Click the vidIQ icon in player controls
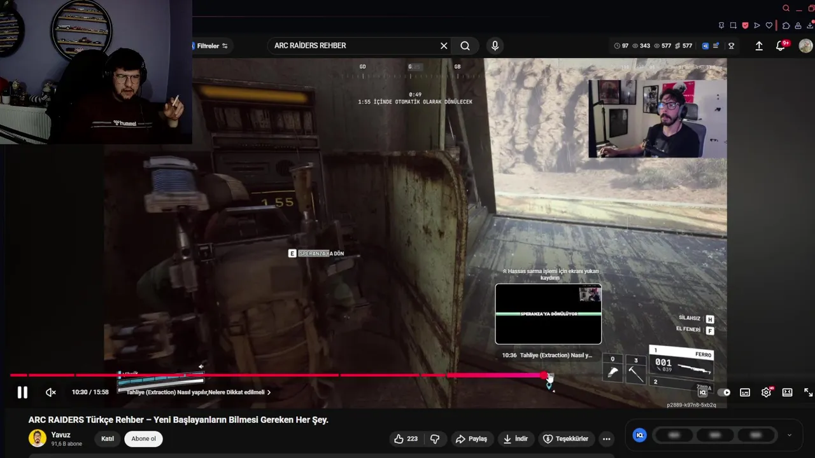 [703, 392]
